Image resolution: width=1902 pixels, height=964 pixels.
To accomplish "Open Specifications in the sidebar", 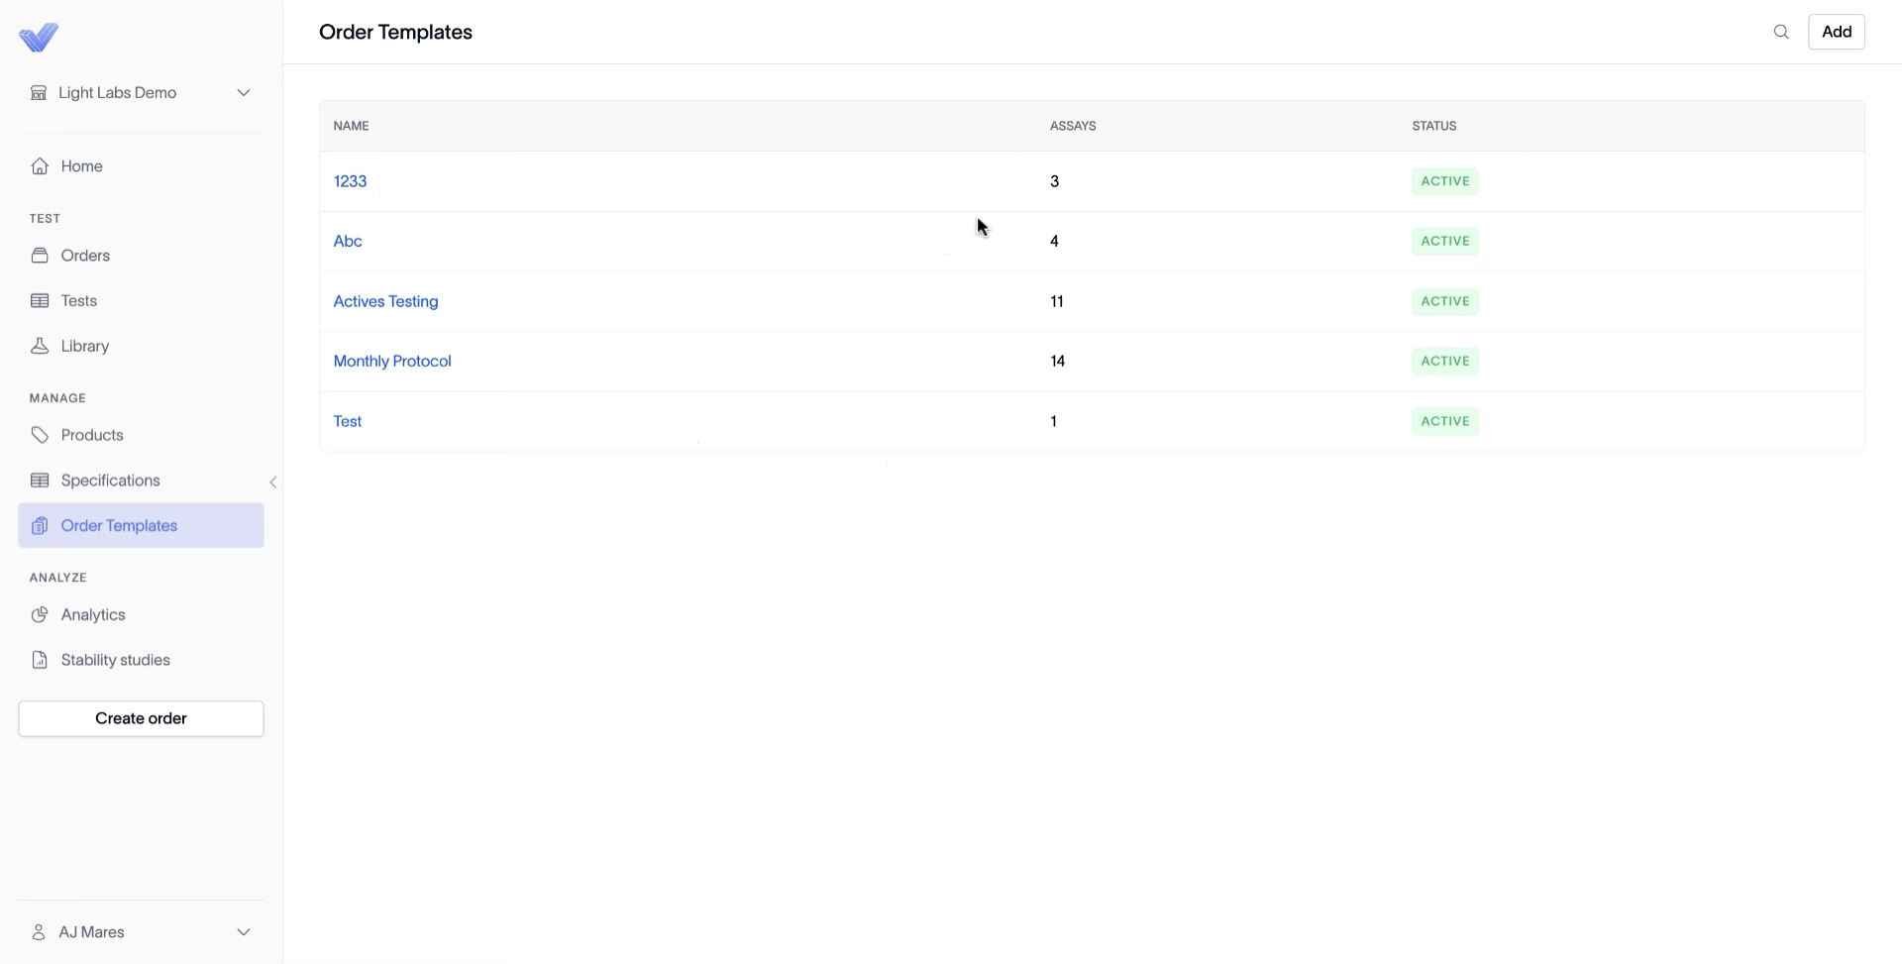I will pos(141,481).
